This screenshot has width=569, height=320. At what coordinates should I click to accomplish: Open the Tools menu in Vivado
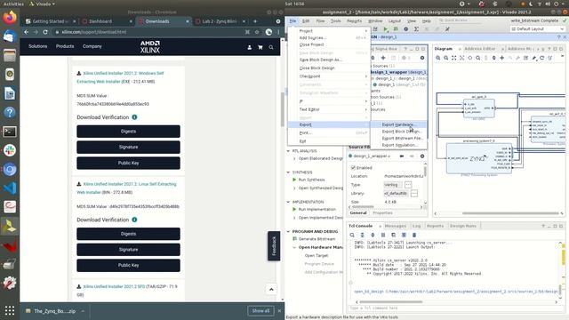(336, 21)
